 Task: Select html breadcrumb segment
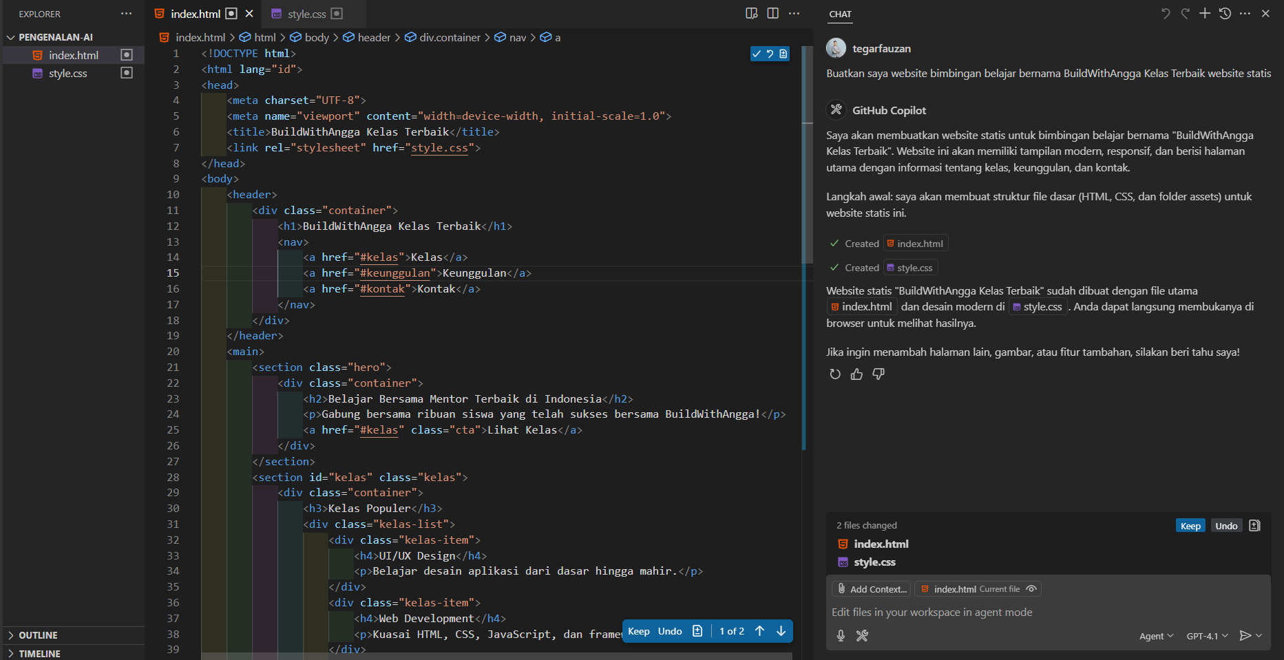pyautogui.click(x=264, y=37)
